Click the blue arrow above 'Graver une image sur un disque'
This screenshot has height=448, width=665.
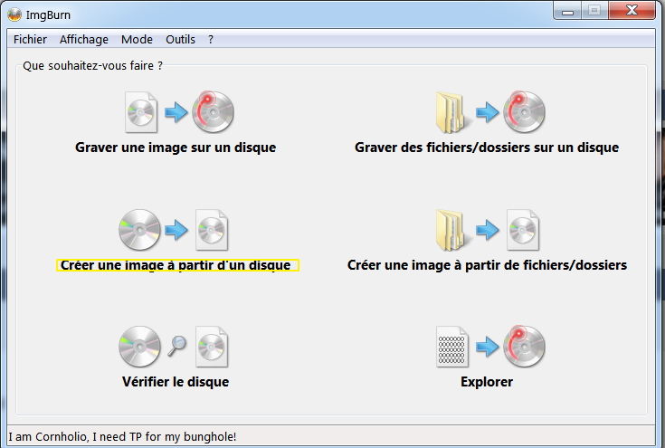176,112
